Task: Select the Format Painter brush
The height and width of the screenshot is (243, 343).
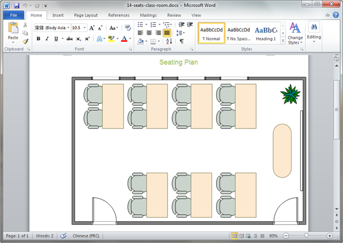Action: pos(25,41)
